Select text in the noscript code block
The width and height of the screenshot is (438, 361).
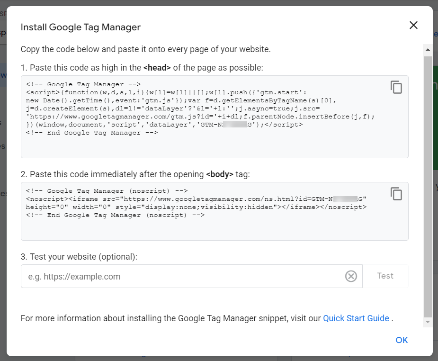189,203
